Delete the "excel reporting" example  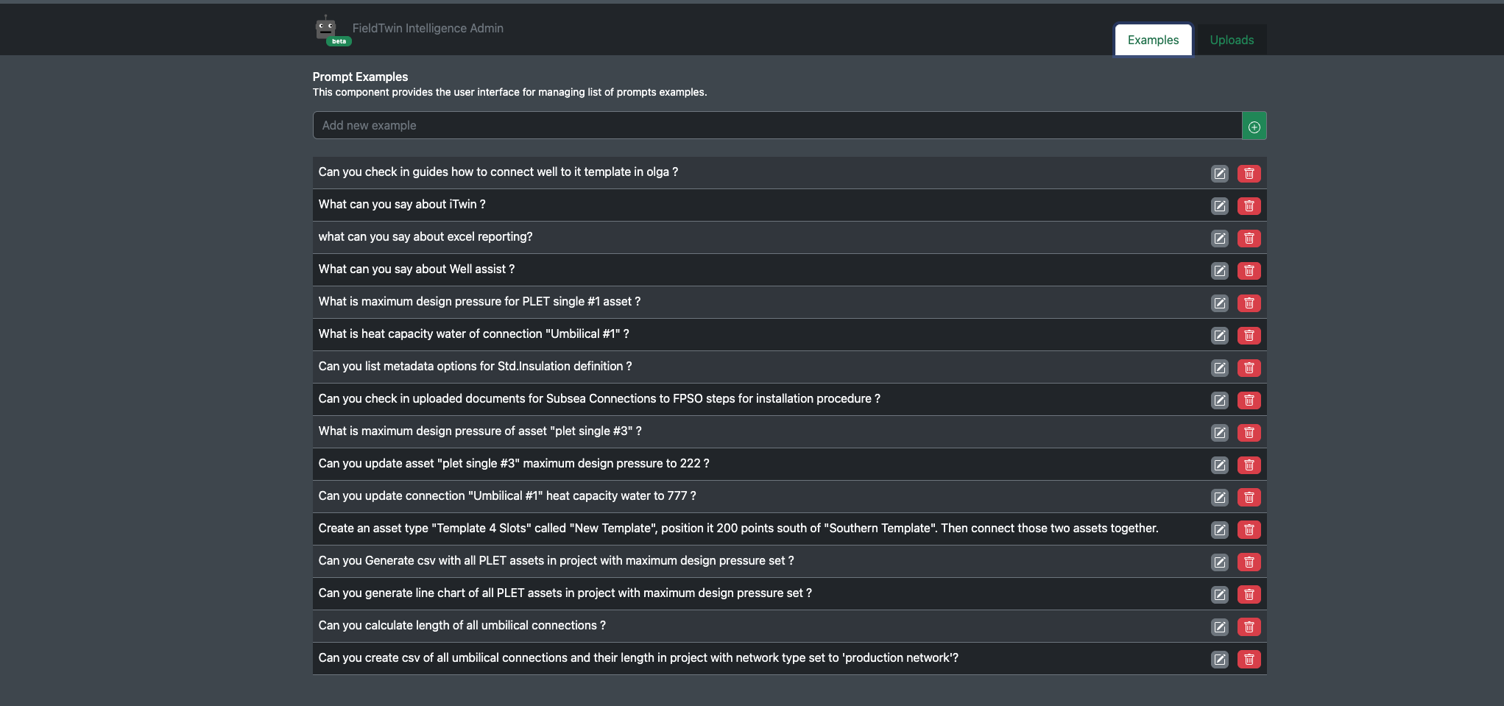(x=1249, y=239)
